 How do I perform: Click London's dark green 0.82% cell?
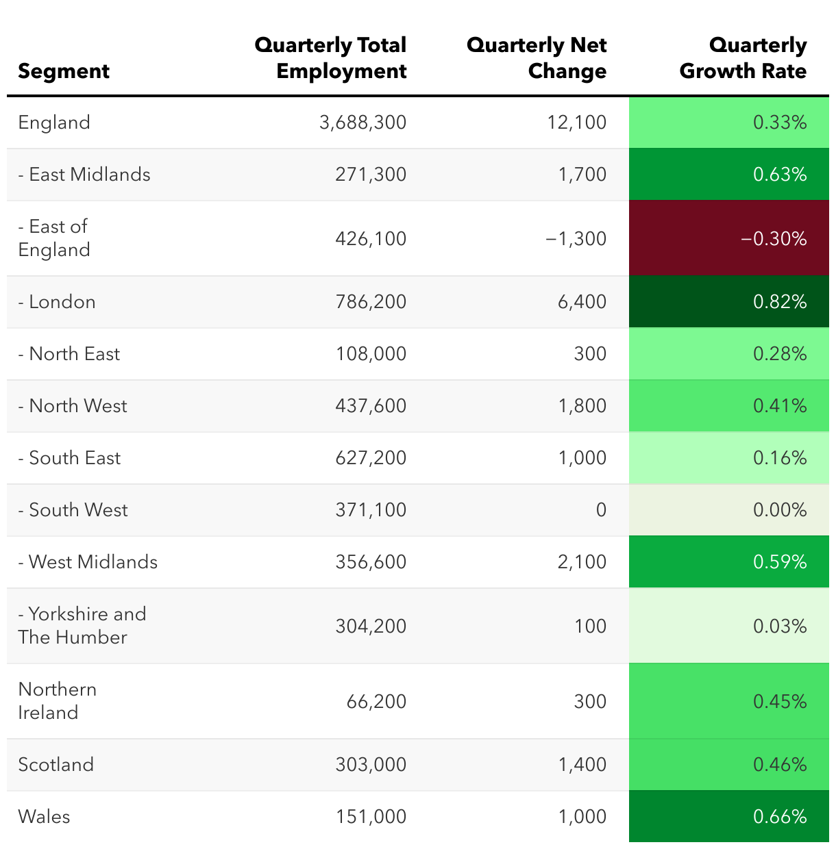pos(728,302)
